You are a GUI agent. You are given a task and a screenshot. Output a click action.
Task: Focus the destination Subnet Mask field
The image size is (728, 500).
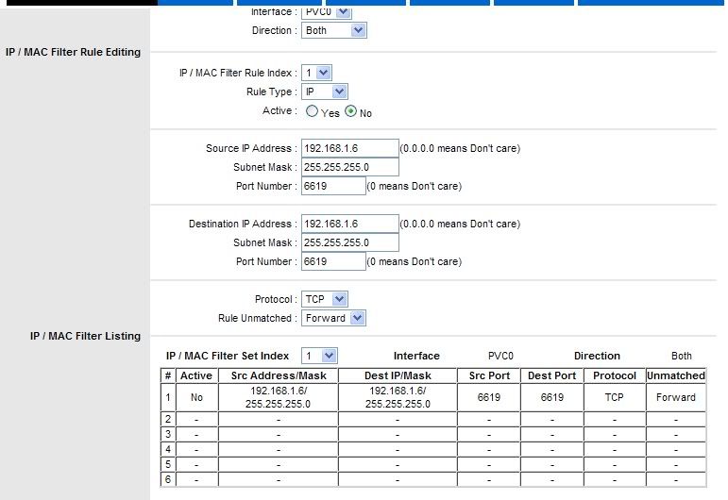point(349,242)
